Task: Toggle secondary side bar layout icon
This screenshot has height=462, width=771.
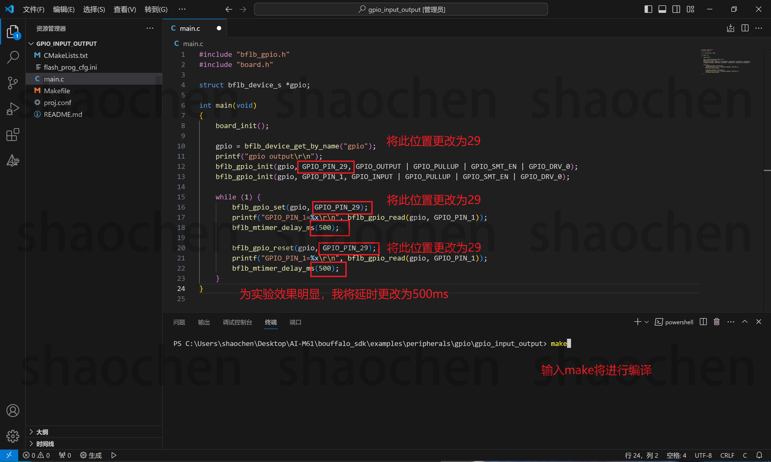Action: click(676, 9)
